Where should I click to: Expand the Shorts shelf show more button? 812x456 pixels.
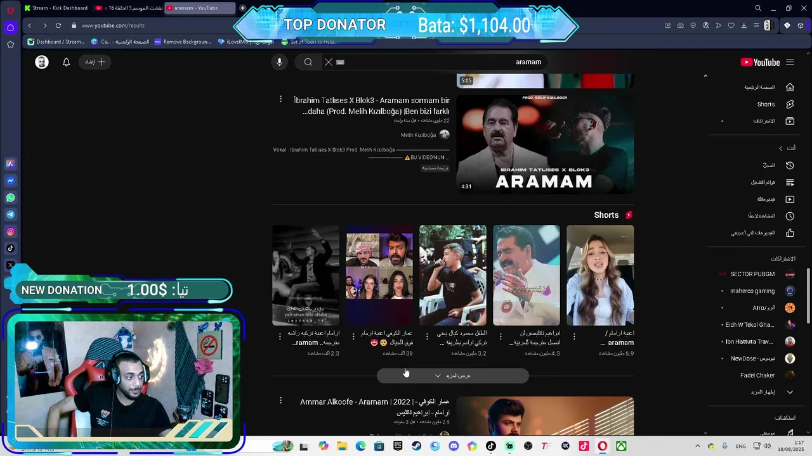pos(453,376)
